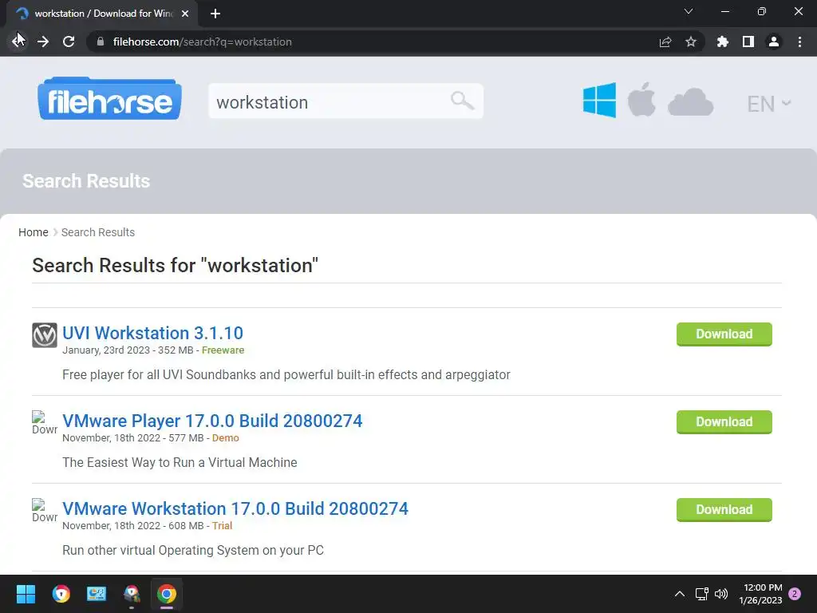Download VMware Player 17.0.0
817x613 pixels.
(x=724, y=421)
